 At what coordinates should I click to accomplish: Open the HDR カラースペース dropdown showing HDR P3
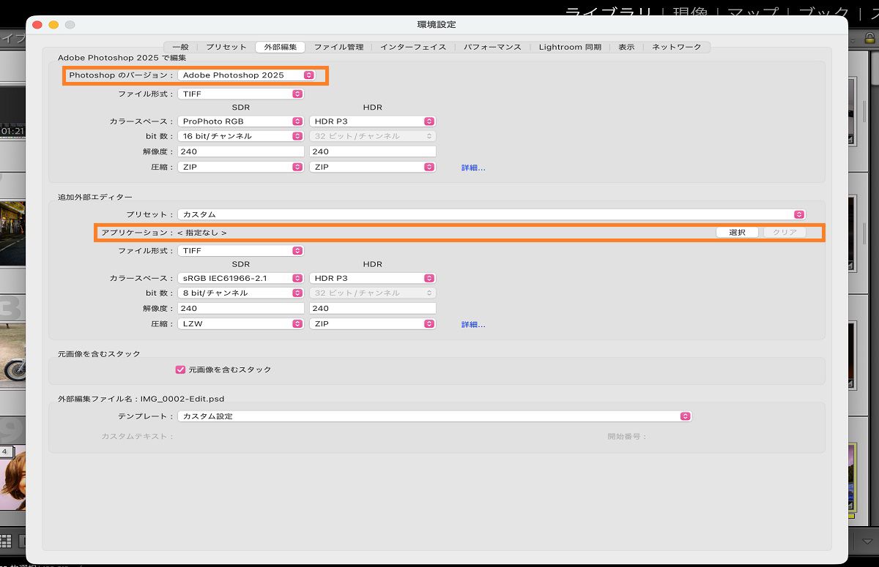click(x=372, y=121)
